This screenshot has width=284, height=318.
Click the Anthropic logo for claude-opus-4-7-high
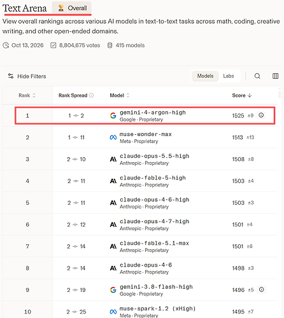(113, 225)
